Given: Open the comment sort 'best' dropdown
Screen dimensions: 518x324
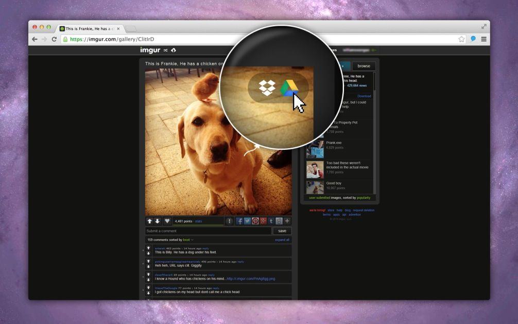Looking at the screenshot, I should (x=188, y=240).
